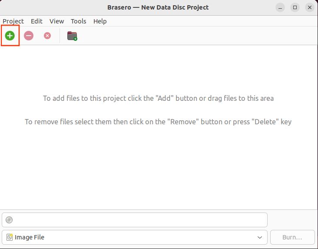Image resolution: width=318 pixels, height=249 pixels.
Task: Click the Burn... button
Action: (x=292, y=237)
